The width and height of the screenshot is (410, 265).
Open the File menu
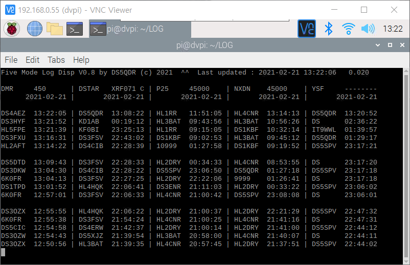(x=11, y=60)
